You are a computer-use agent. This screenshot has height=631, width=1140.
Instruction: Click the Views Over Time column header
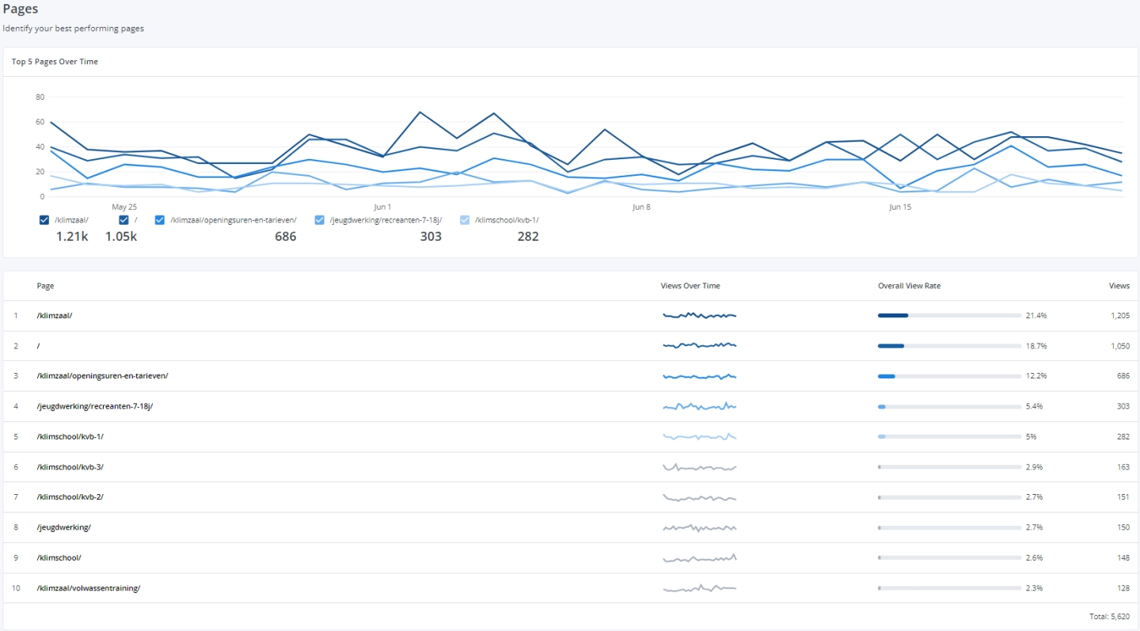pyautogui.click(x=690, y=286)
